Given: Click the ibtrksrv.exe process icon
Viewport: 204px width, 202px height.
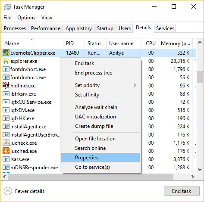Looking at the screenshot, I should click(x=6, y=94).
